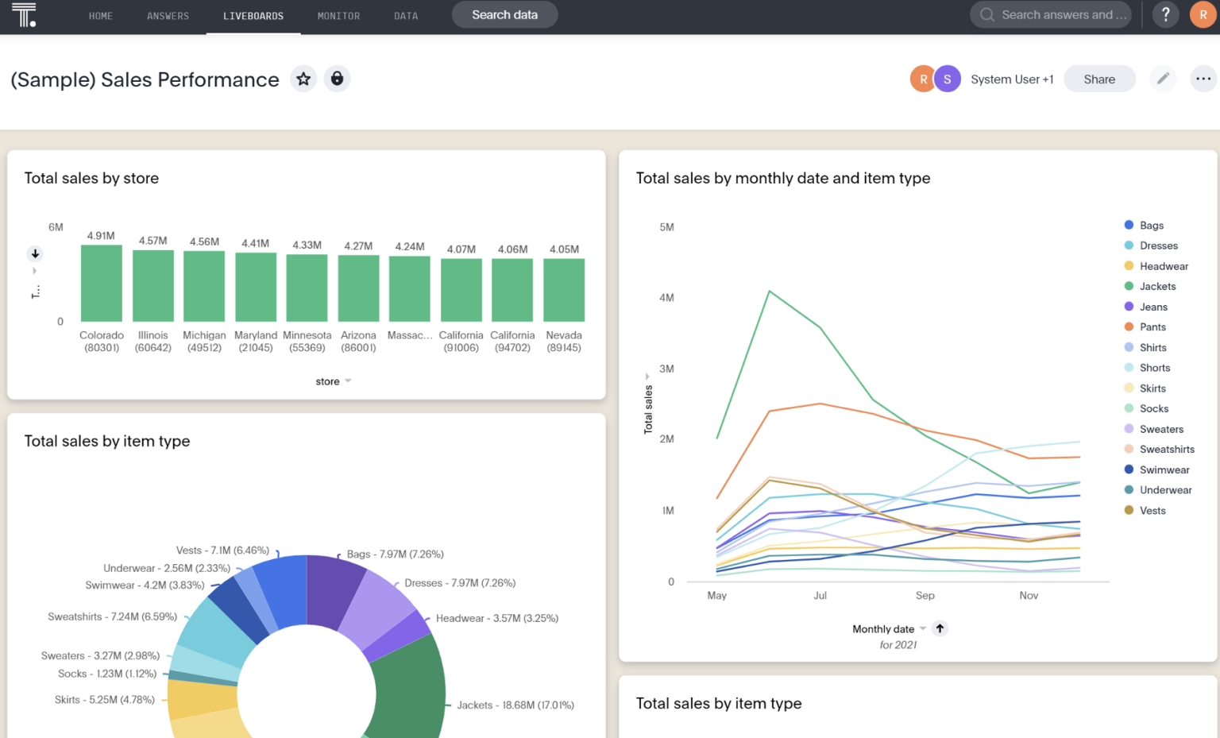Switch to the Monitor tab

(338, 15)
